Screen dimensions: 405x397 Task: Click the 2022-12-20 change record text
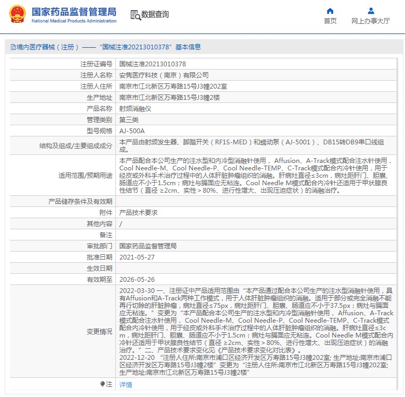coord(256,365)
